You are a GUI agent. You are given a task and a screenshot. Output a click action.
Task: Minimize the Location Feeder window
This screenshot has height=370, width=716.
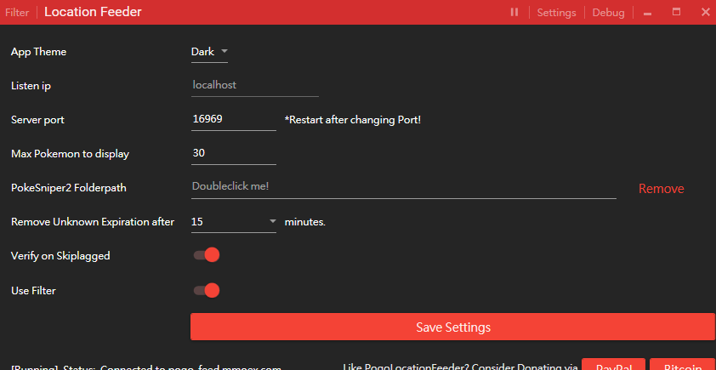(x=648, y=13)
